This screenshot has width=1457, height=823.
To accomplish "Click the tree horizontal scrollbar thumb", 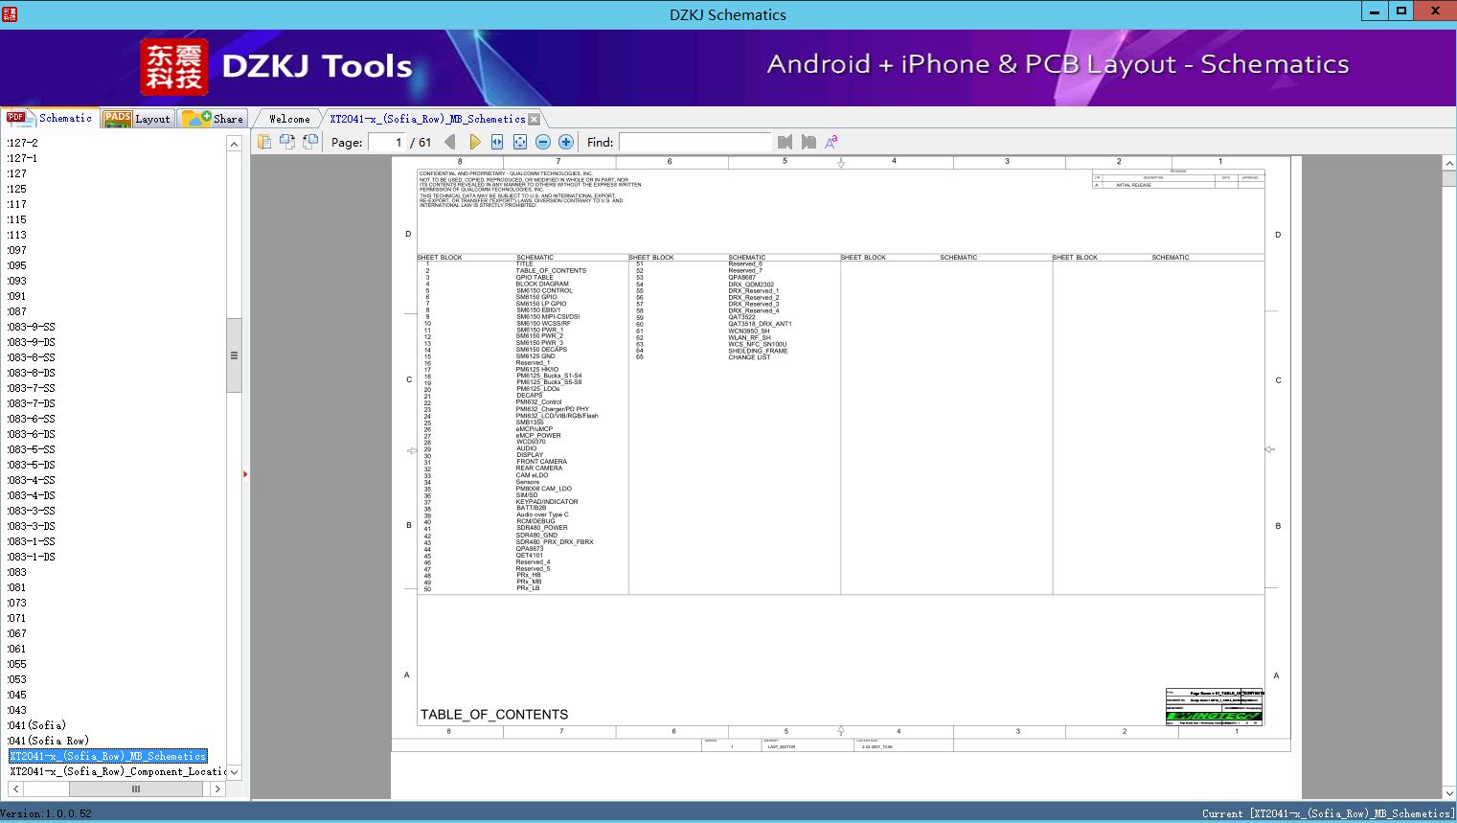I will coord(136,789).
